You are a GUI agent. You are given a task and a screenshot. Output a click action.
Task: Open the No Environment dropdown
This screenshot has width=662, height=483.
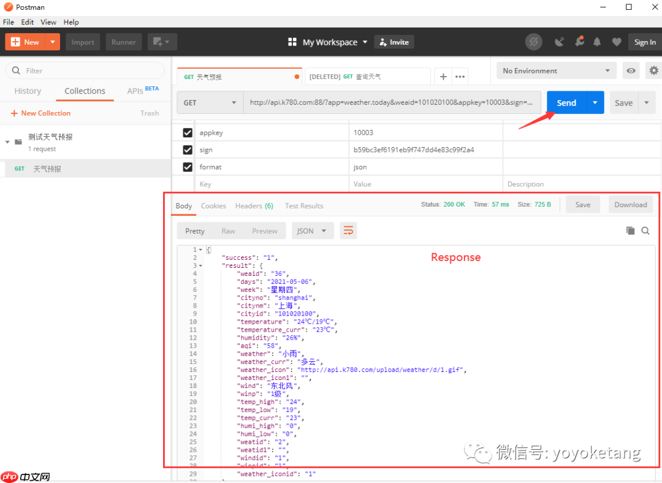pyautogui.click(x=557, y=70)
